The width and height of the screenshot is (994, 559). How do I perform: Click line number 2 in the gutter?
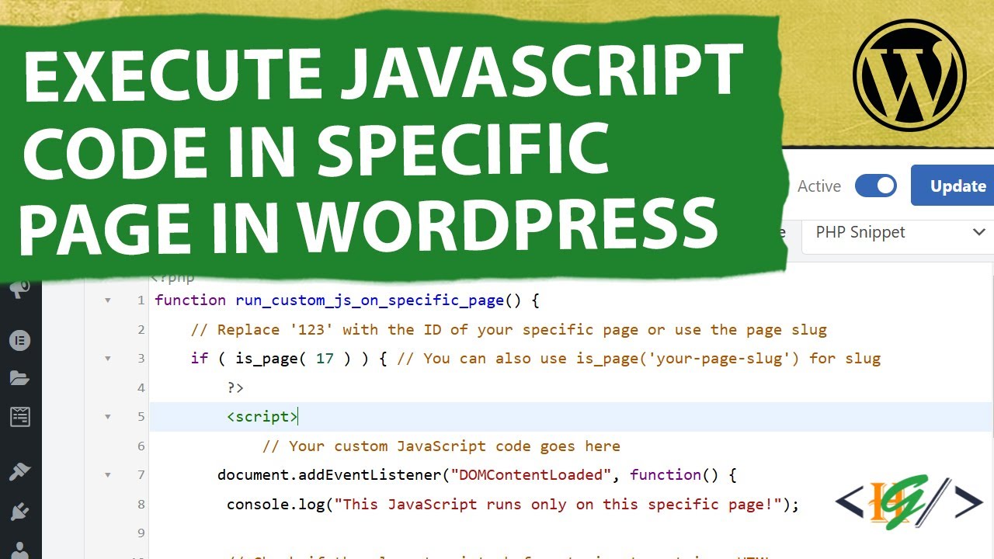pyautogui.click(x=141, y=330)
